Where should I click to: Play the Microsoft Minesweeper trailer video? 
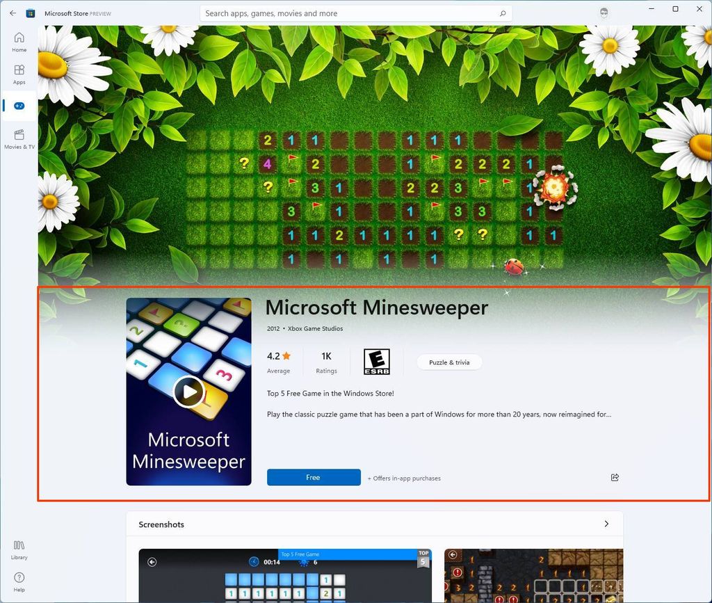click(x=188, y=391)
